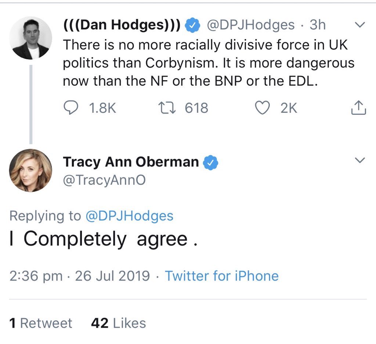This screenshot has width=376, height=344.
Task: Open the chevron menu on Dan Hodges' tweet
Action: [x=359, y=25]
